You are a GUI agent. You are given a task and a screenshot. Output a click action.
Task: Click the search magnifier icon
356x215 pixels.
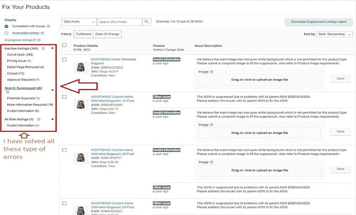(x=147, y=22)
